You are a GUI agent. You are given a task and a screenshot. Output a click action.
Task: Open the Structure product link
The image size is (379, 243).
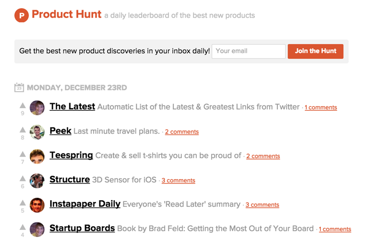click(x=69, y=179)
